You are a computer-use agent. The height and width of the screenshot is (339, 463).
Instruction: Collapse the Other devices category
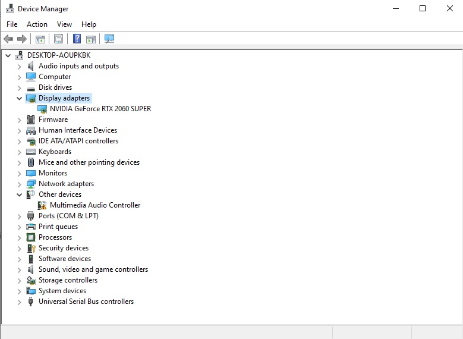pyautogui.click(x=20, y=194)
